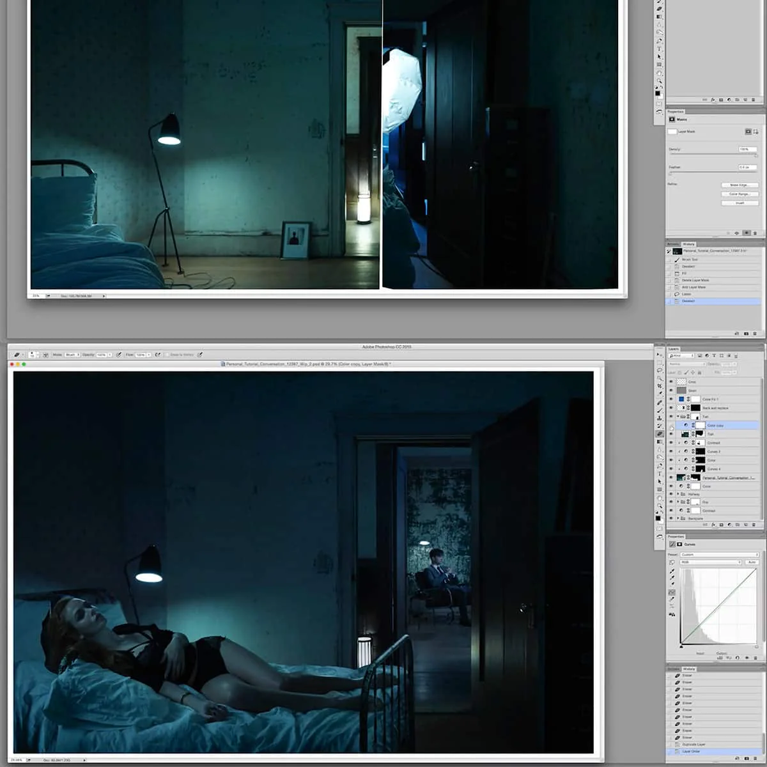The width and height of the screenshot is (767, 767).
Task: Select the Zoom tool in the lower toolbar
Action: [659, 505]
